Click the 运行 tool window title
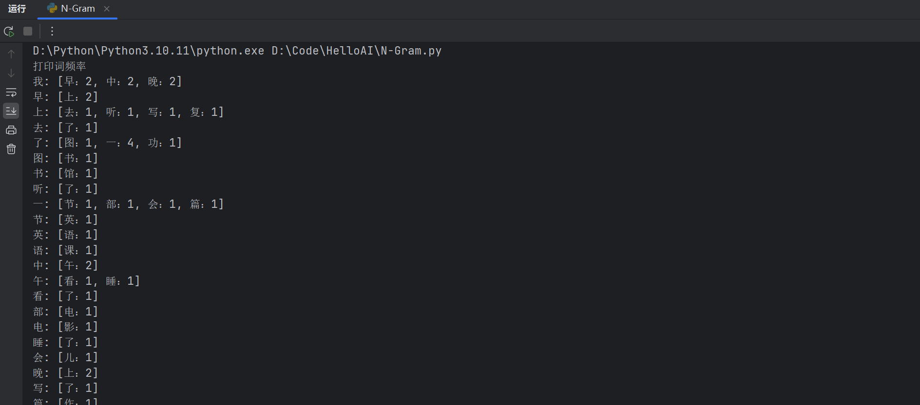The width and height of the screenshot is (920, 405). (17, 9)
